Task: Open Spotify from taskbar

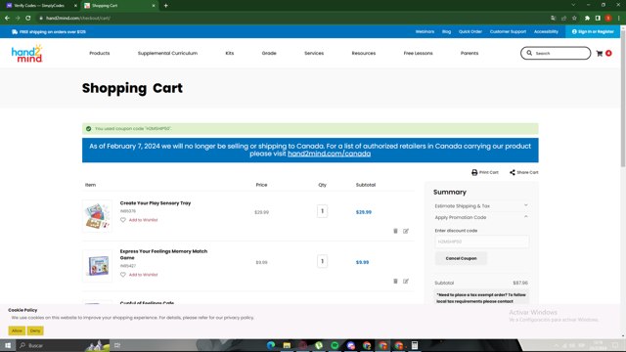Action: [335, 345]
